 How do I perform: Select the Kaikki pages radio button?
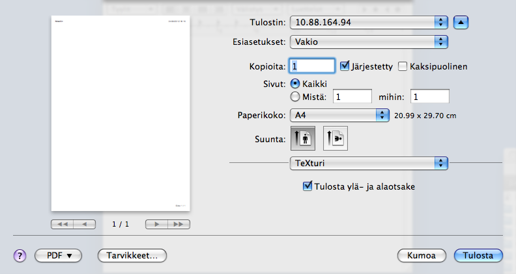295,84
